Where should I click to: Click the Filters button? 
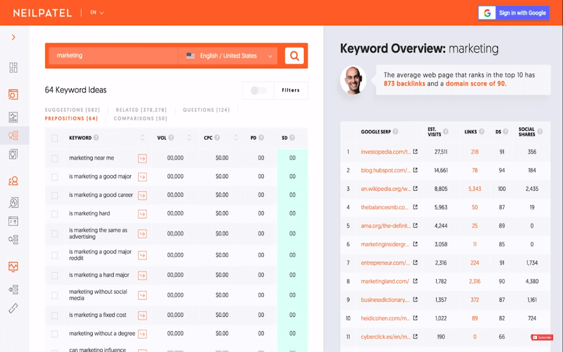[x=290, y=90]
